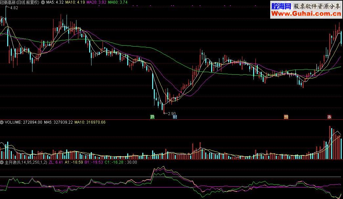Click the ZL: 6.41 value
The width and height of the screenshot is (343, 199).
pos(56,162)
